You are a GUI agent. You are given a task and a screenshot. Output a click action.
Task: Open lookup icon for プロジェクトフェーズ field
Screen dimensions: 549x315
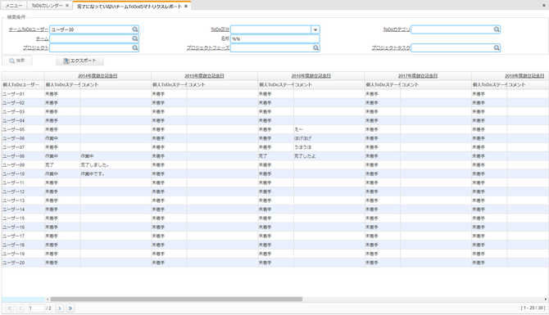click(315, 47)
